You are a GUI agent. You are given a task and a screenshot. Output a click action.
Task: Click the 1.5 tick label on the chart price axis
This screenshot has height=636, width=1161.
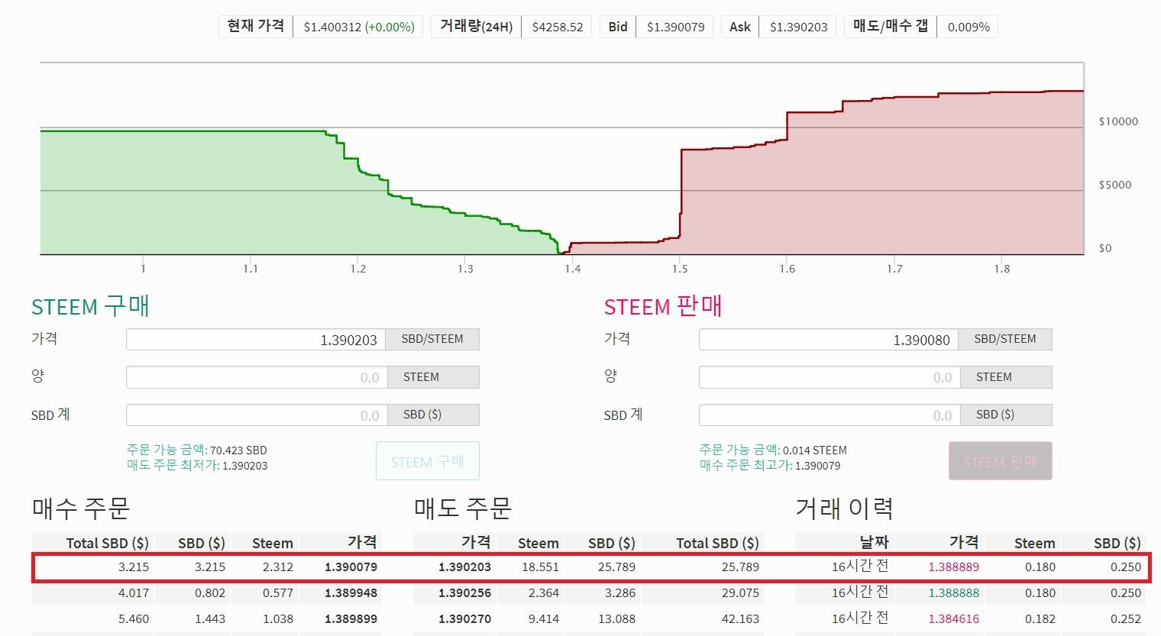point(680,269)
